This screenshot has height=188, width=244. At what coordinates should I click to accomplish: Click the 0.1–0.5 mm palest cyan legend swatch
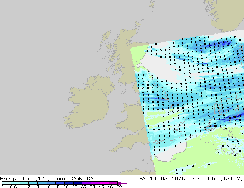click(x=7, y=183)
